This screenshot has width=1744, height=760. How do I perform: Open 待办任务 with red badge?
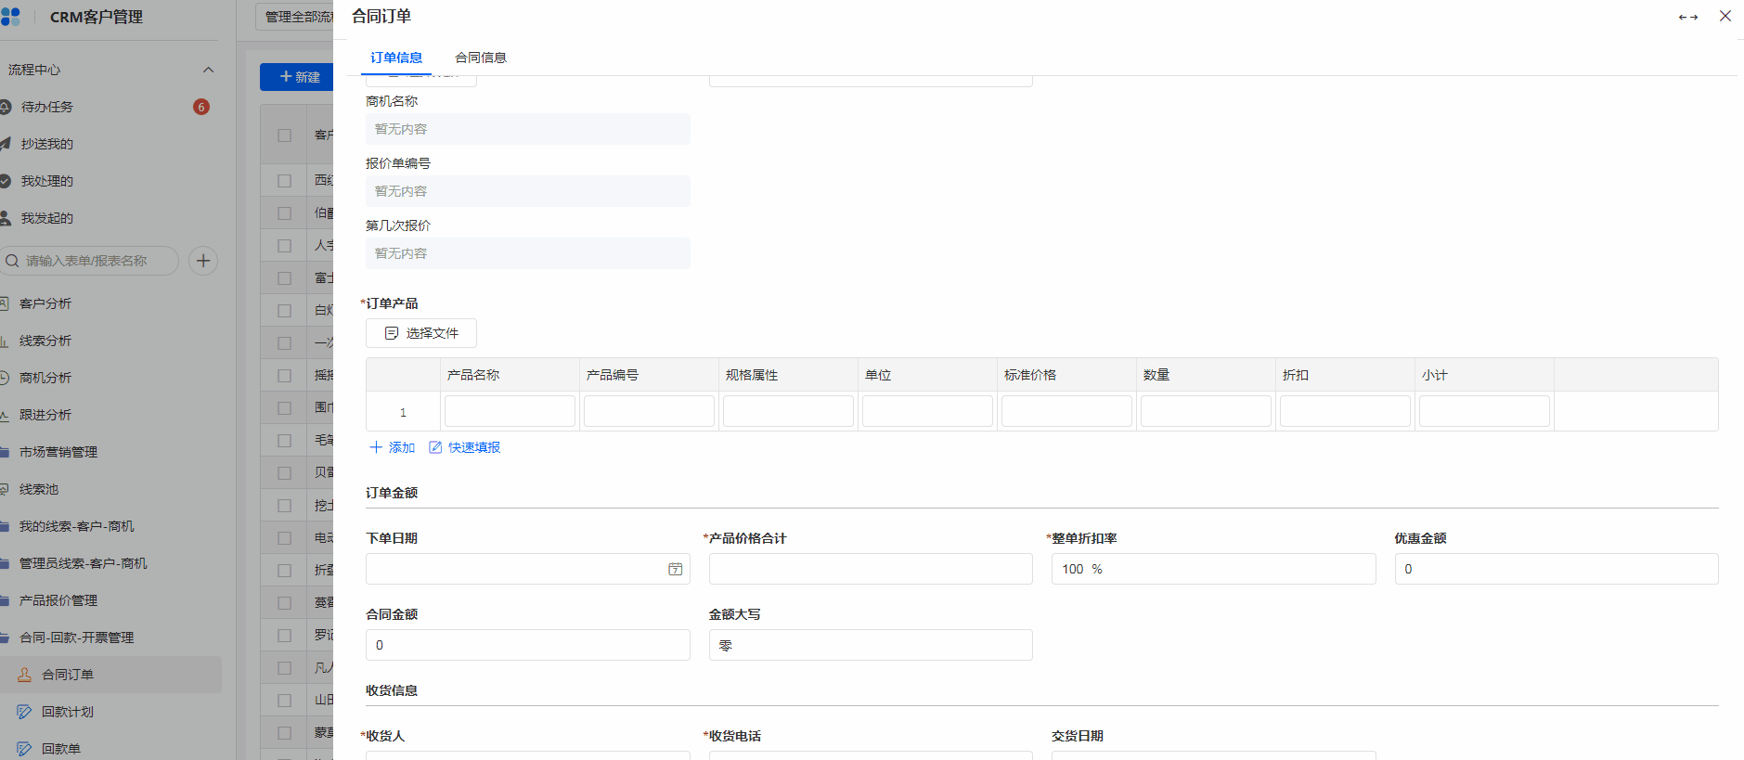tap(48, 107)
